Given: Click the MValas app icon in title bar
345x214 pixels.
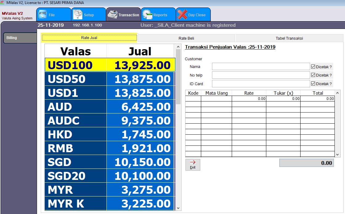Looking at the screenshot, I should [x=3, y=2].
